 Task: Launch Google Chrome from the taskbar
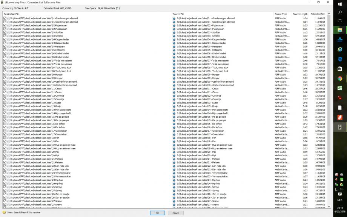pos(340,78)
